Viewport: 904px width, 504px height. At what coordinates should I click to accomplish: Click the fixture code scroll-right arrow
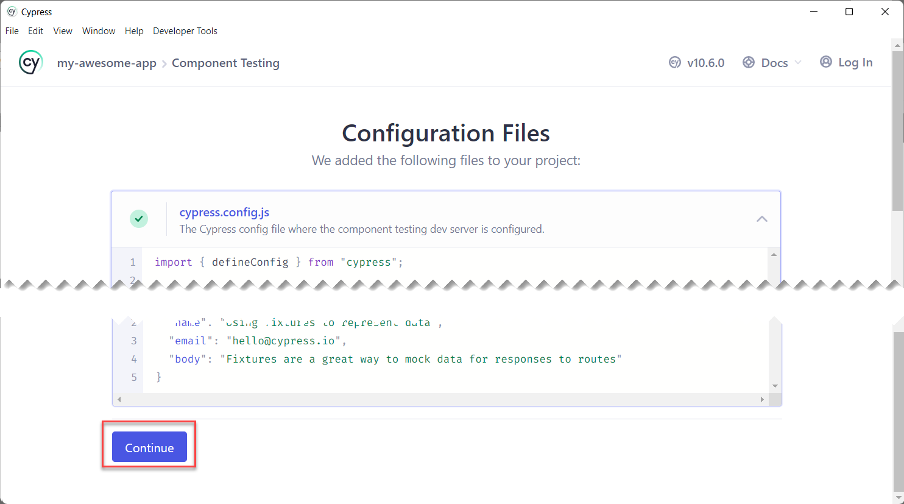point(762,400)
